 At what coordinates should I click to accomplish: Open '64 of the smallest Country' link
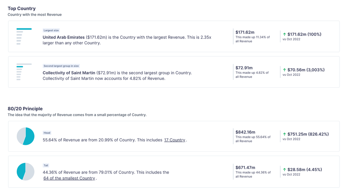point(69,178)
